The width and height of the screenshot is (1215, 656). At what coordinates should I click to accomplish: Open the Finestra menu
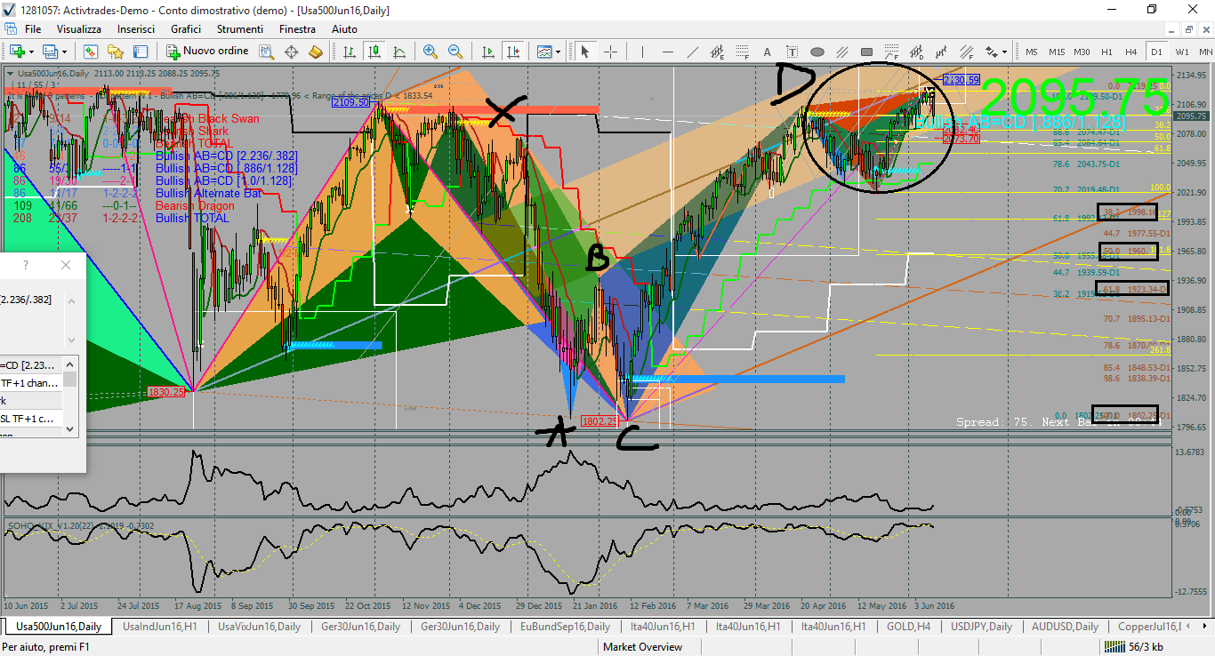tap(297, 29)
